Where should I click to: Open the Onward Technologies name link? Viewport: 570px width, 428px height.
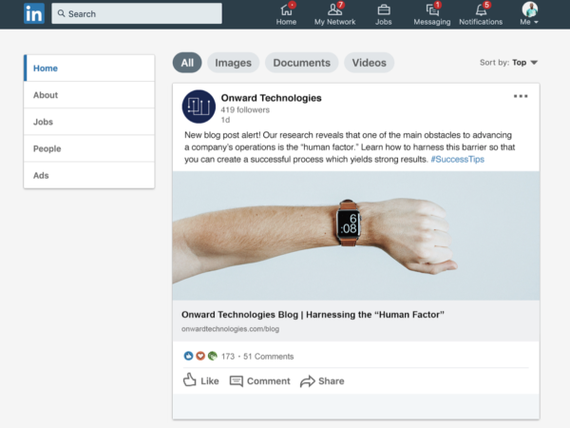pos(271,98)
